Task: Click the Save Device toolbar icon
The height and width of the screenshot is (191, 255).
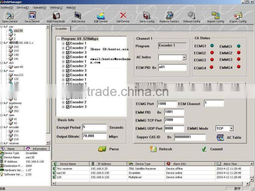Action: click(x=32, y=15)
